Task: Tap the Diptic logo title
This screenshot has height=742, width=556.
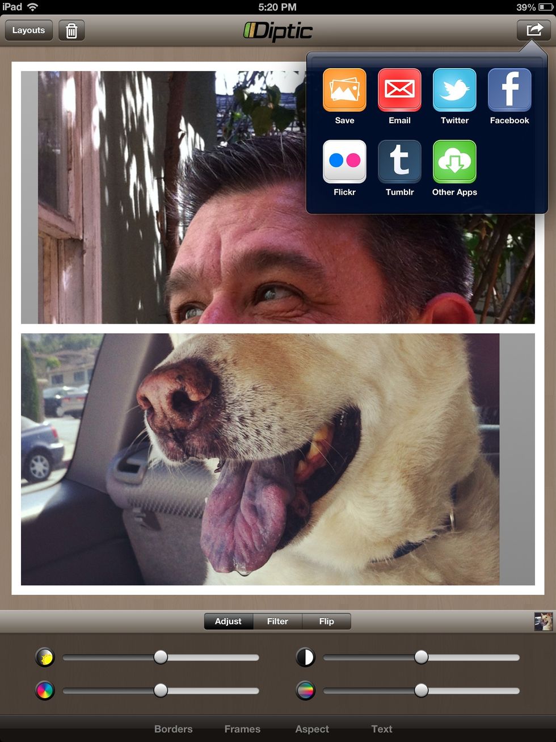Action: (278, 31)
